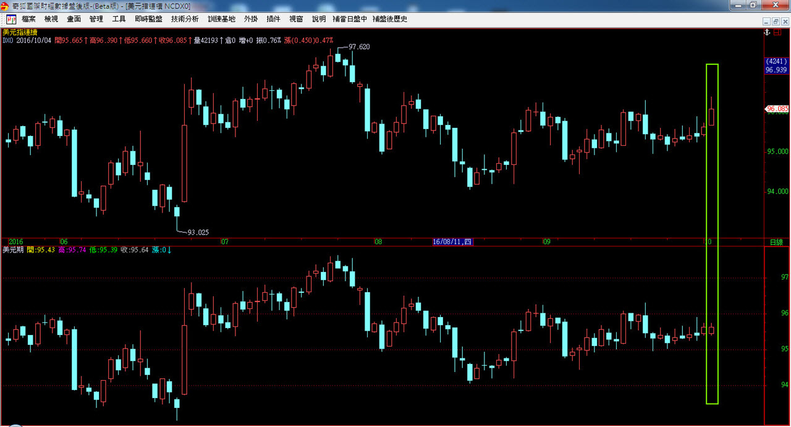
Task: Click the red split-layout icon at top right
Action: (x=778, y=31)
